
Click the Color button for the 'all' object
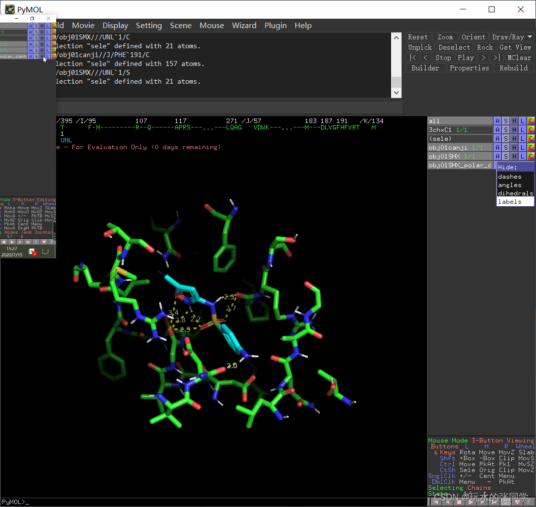(531, 121)
